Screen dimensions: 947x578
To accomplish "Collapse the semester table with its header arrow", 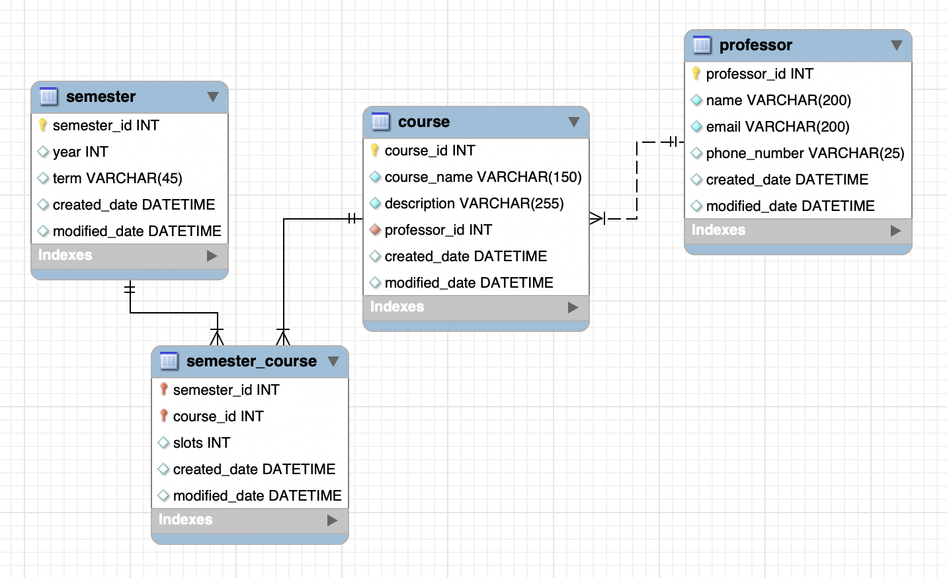I will (x=212, y=97).
